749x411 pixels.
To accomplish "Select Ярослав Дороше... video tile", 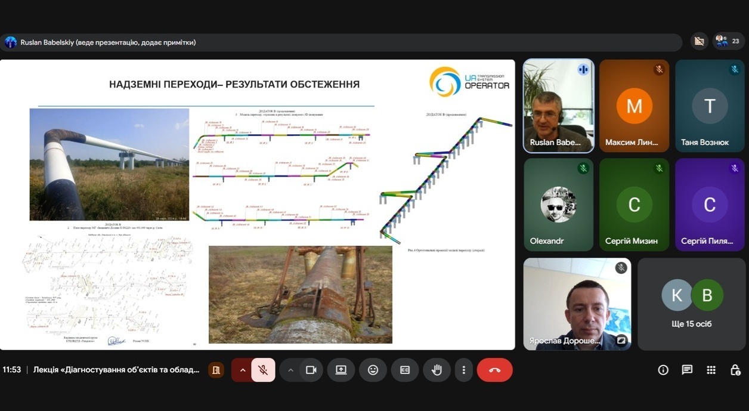I will [577, 304].
